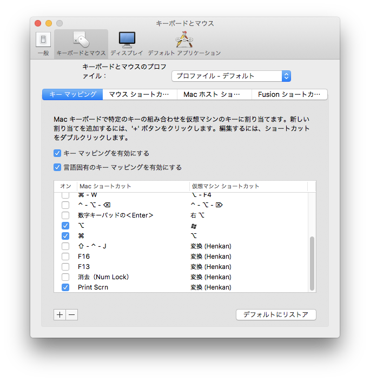Enable the ^ - ⌥ - ⌫ mapping checkbox
370x381 pixels.
click(x=65, y=205)
